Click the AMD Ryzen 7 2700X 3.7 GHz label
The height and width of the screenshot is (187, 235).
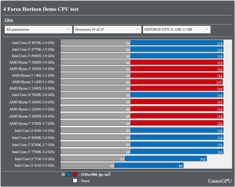[x=32, y=123]
